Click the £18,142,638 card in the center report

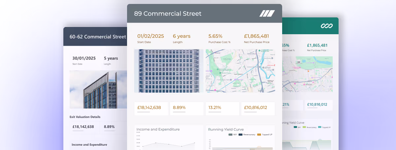click(151, 109)
